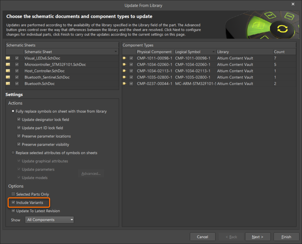Click the component icon for CMP-1035-02800-1
This screenshot has height=244, width=302.
[124, 77]
